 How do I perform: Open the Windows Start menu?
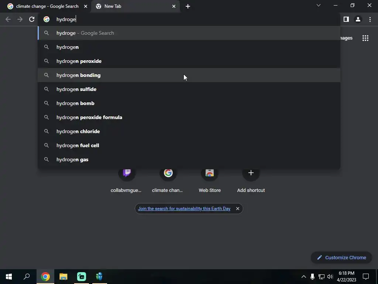9,277
